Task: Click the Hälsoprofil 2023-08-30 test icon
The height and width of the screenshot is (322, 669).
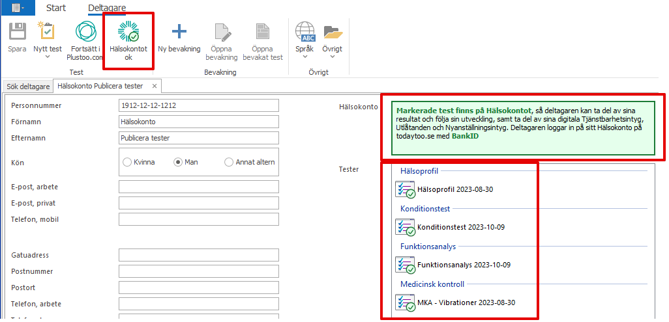Action: [x=406, y=189]
